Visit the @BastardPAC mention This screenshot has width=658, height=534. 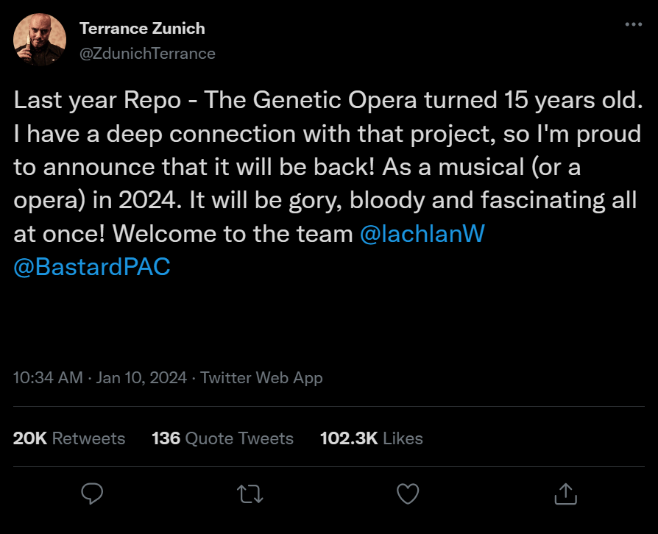(92, 266)
